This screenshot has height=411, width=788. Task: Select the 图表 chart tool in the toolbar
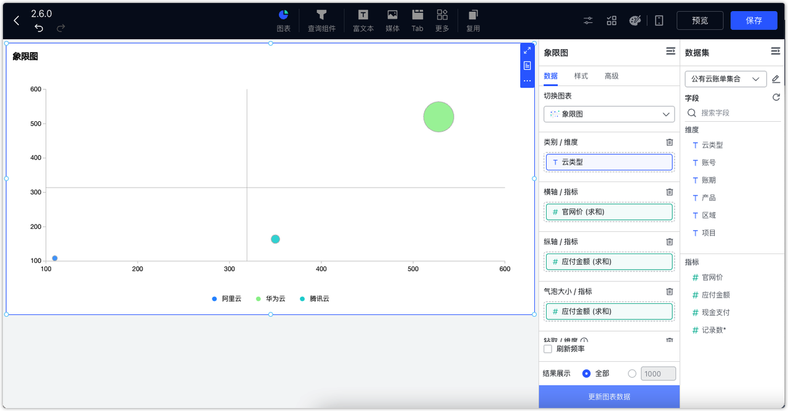(283, 20)
